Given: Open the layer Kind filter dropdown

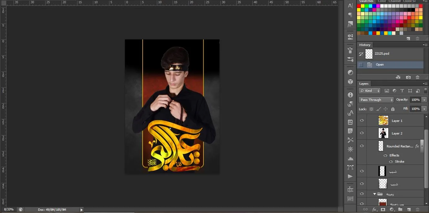Looking at the screenshot, I should tap(370, 91).
